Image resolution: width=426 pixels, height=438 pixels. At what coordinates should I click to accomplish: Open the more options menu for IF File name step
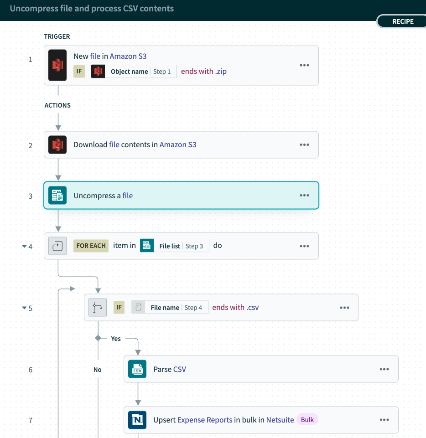344,308
